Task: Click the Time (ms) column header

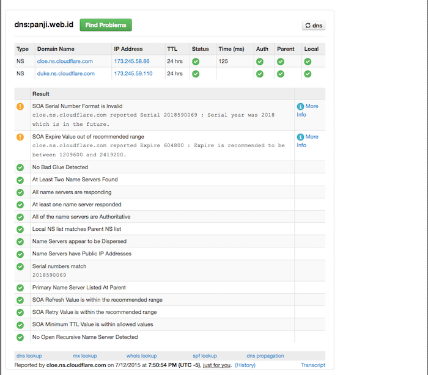Action: tap(232, 49)
